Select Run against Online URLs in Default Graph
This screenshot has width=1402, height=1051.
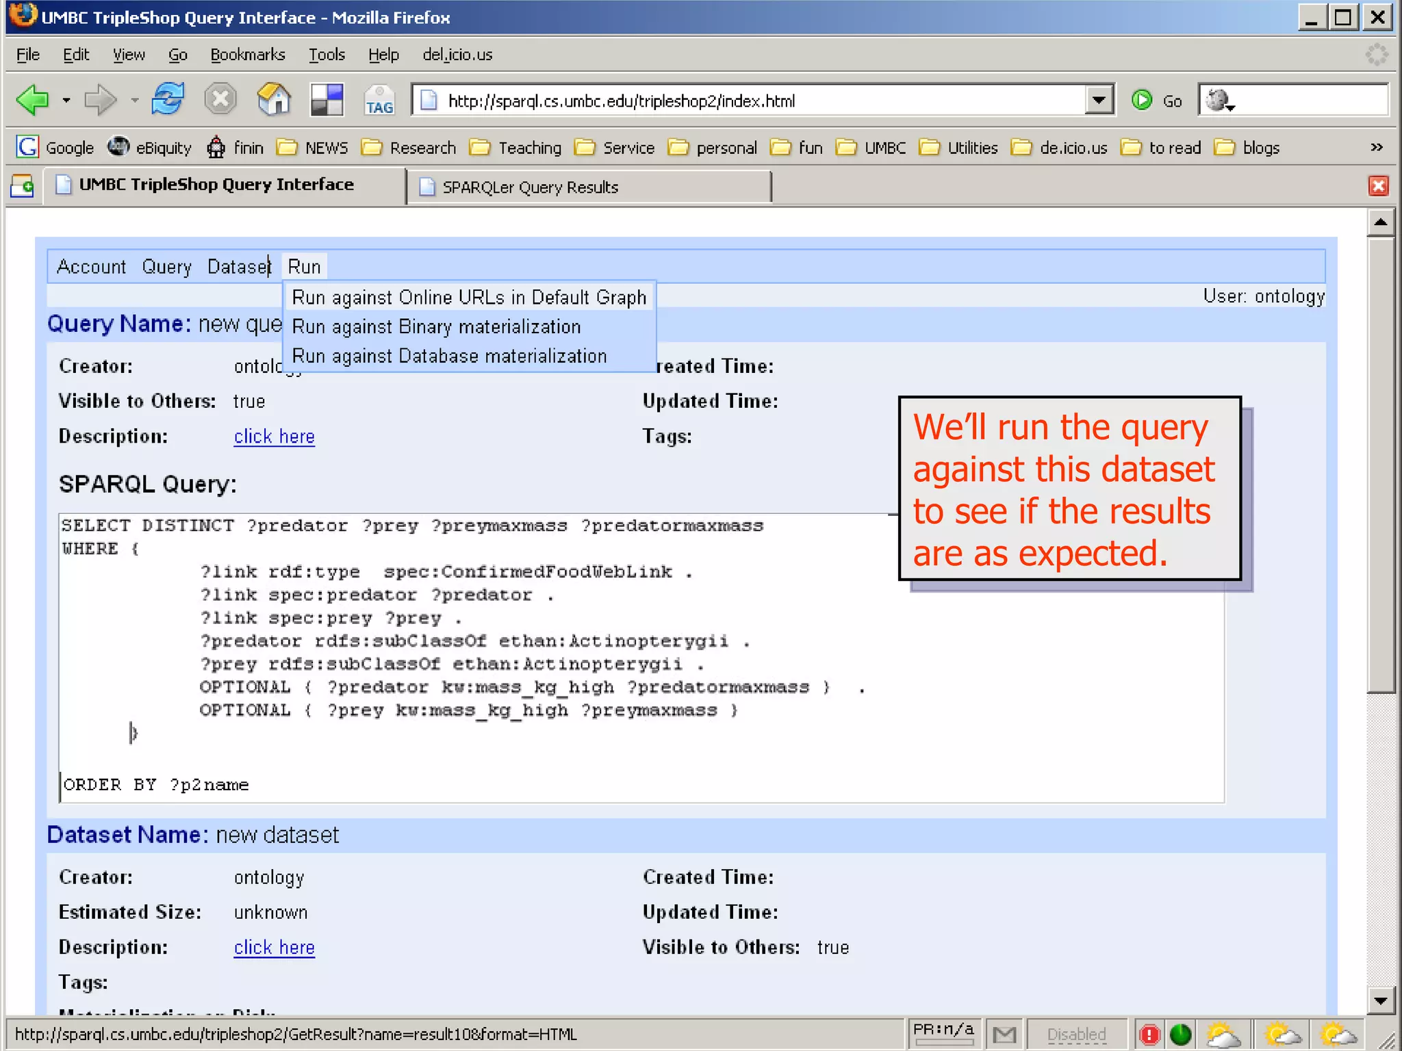pos(469,298)
